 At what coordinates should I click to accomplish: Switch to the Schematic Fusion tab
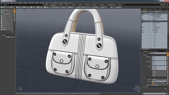pos(111,5)
